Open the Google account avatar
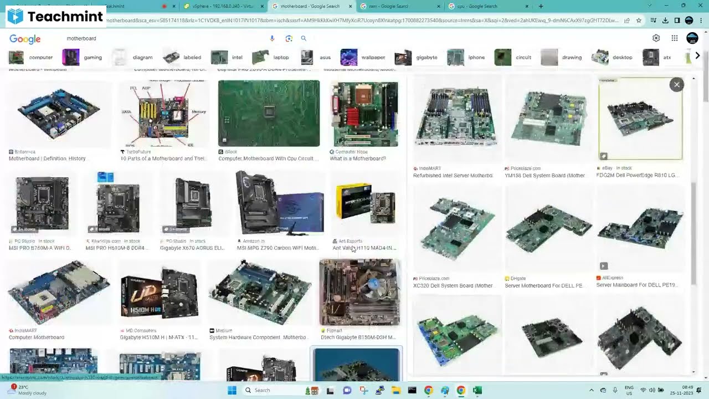 692,38
